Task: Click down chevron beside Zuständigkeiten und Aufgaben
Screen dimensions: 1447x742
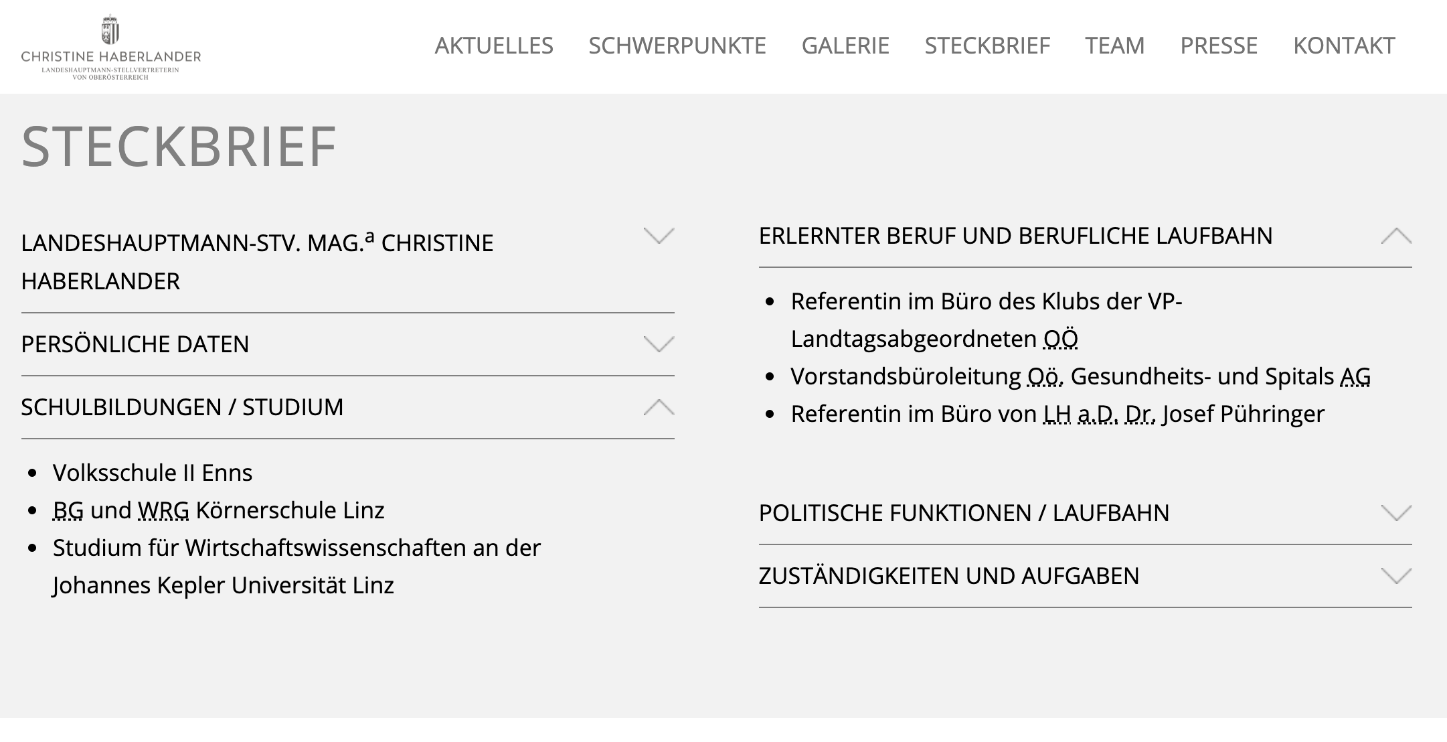Action: coord(1396,575)
